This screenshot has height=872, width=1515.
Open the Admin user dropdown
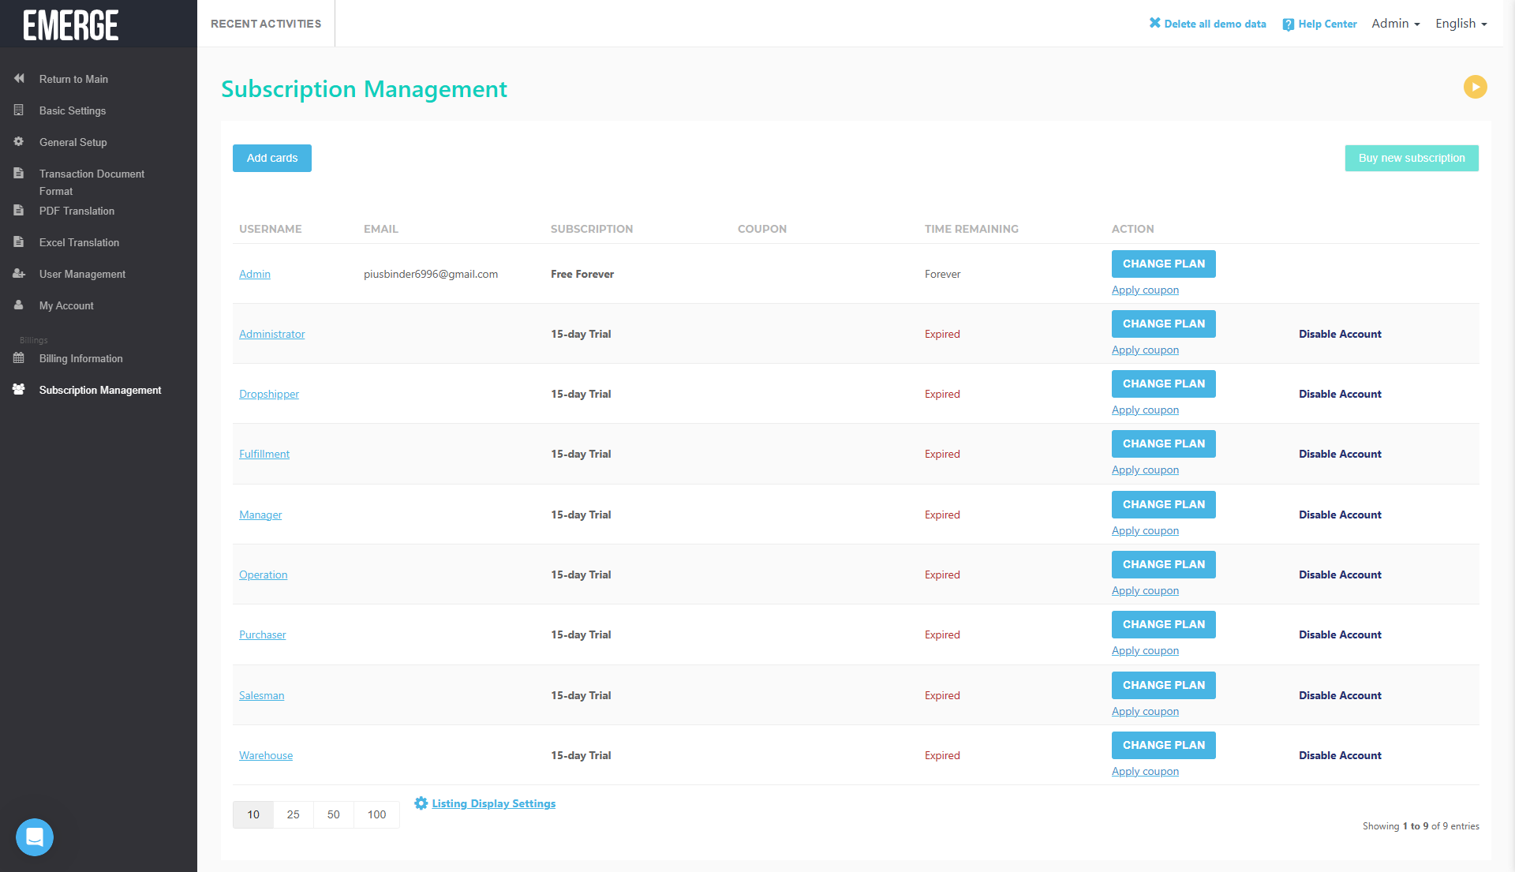[1395, 24]
